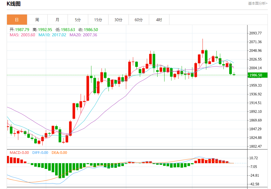Click the MA5: 2003.60 indicator value
The width and height of the screenshot is (271, 189).
point(22,35)
